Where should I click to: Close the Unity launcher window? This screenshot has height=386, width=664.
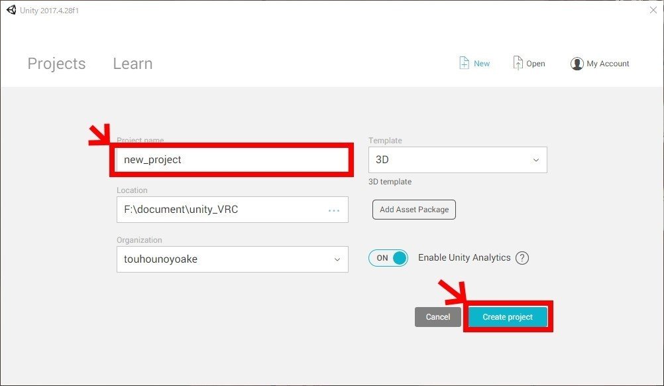point(653,10)
